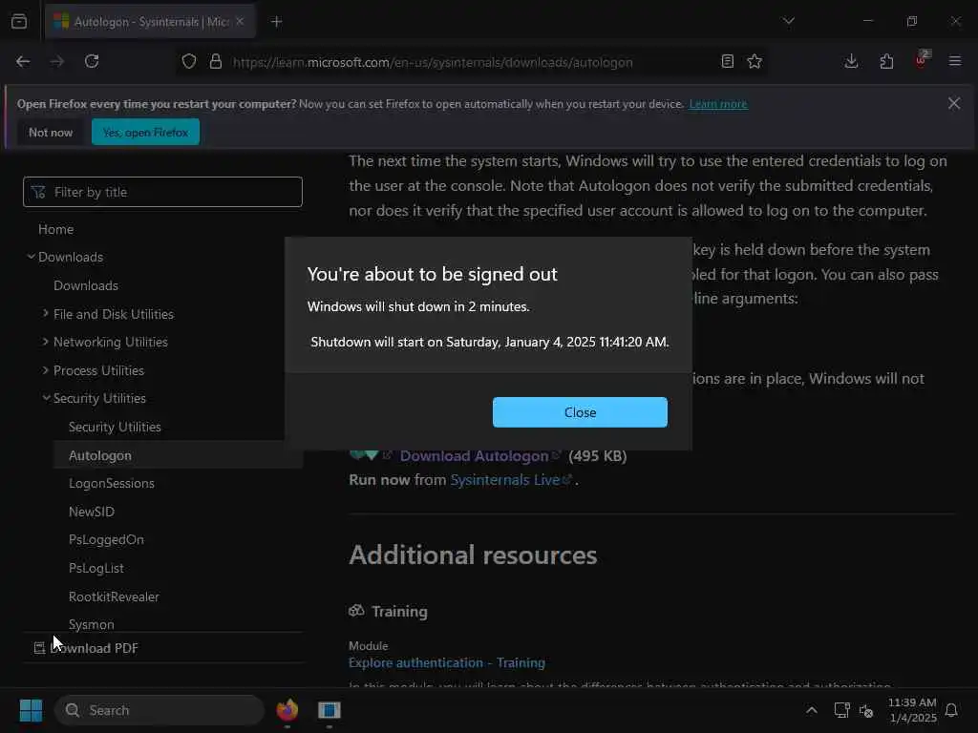The height and width of the screenshot is (733, 978).
Task: Open Sysmon page
Action: click(92, 624)
